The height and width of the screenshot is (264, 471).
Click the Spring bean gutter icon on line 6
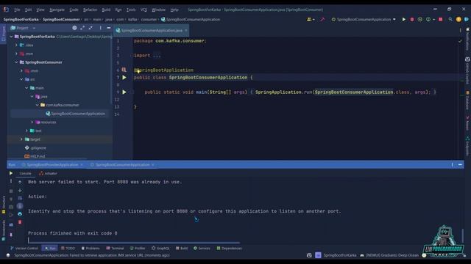point(124,70)
